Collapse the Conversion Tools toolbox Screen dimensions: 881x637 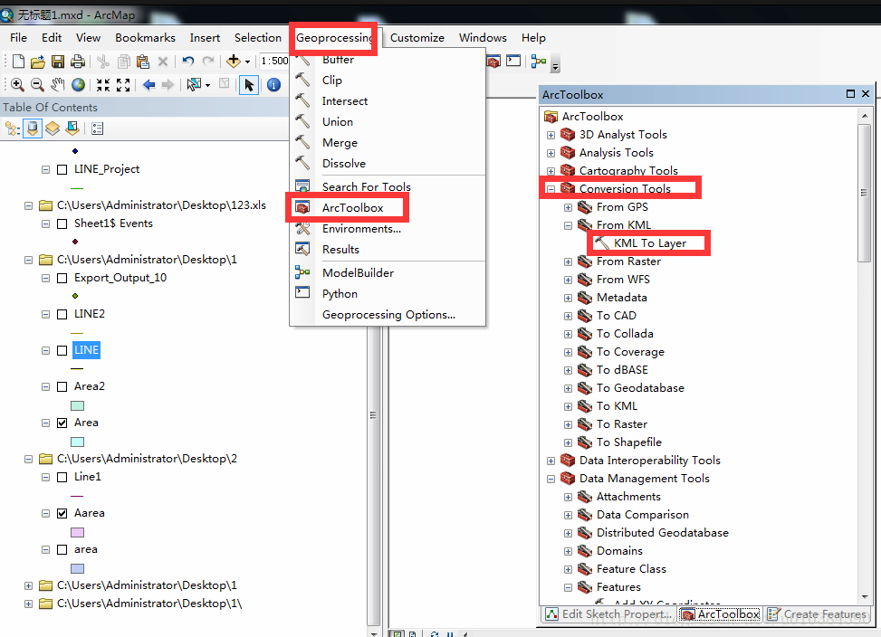click(551, 189)
